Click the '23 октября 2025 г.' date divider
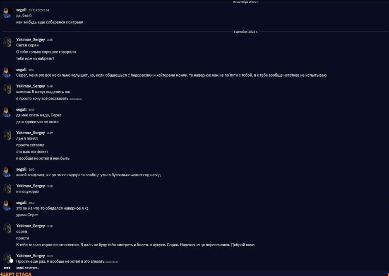Viewport: 389px width, 276px height. [246, 2]
